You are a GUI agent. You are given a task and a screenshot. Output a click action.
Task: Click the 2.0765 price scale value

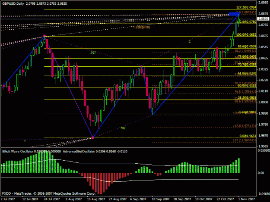point(264,25)
